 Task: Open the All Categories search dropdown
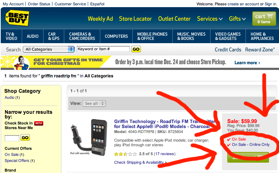click(49, 49)
